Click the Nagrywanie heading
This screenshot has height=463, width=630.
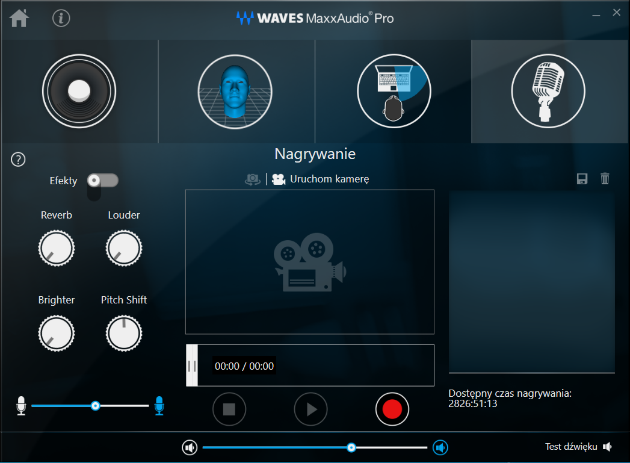point(315,154)
